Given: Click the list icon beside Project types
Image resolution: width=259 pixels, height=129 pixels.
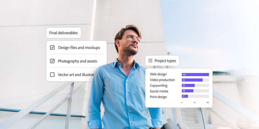Looking at the screenshot, I should [x=150, y=61].
